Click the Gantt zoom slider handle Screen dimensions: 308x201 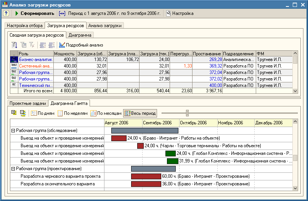point(187,113)
